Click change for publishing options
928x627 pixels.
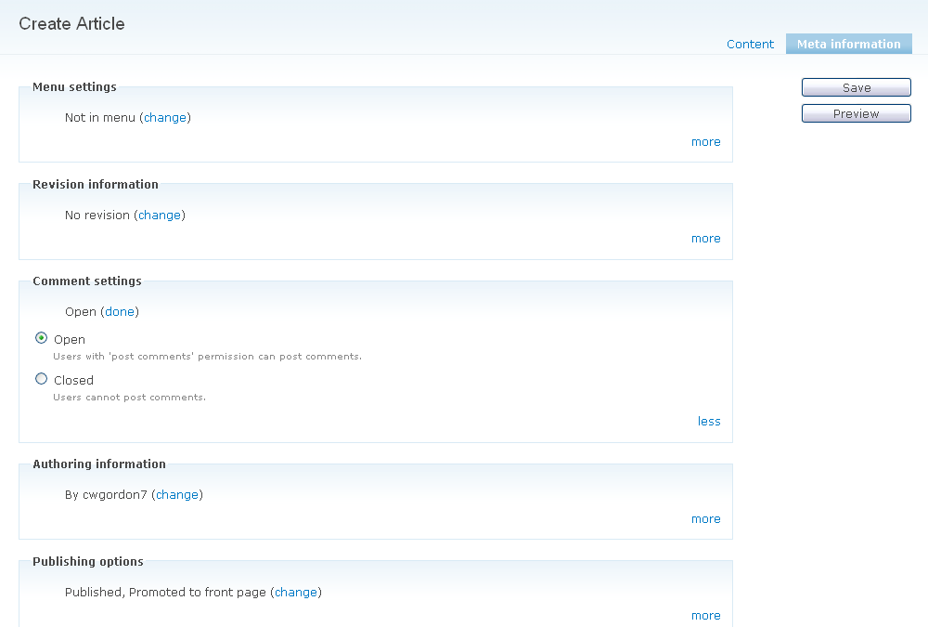(296, 592)
